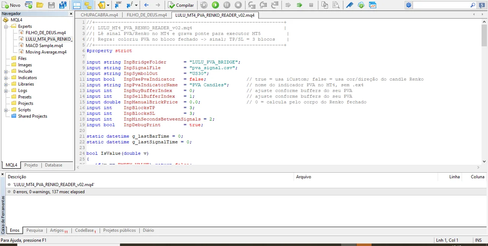This screenshot has height=246, width=488.
Task: Open a file using the folder icon
Action: tap(40, 5)
